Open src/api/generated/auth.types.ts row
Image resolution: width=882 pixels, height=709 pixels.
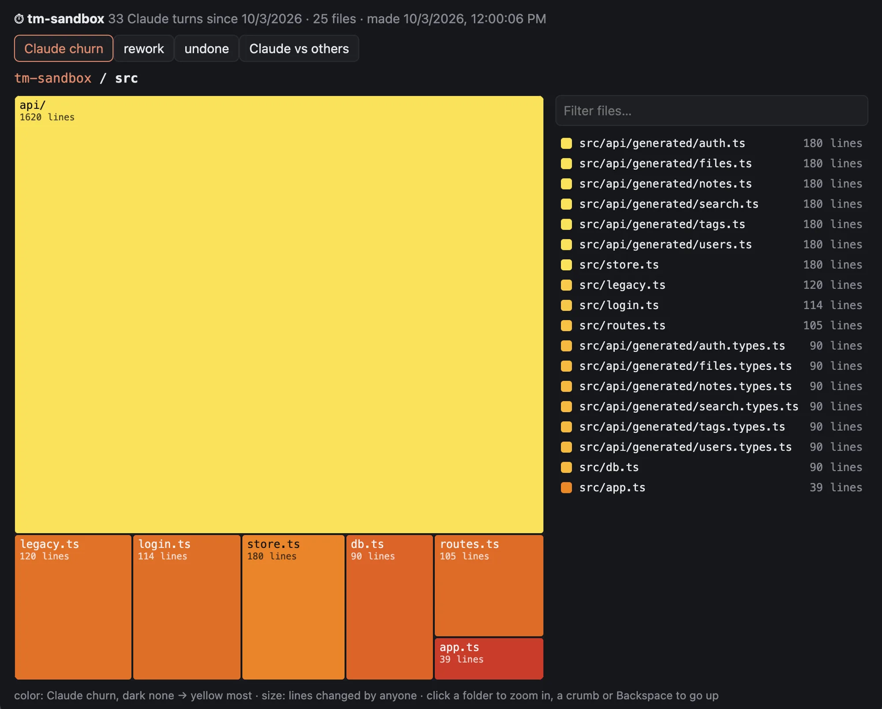coord(712,346)
